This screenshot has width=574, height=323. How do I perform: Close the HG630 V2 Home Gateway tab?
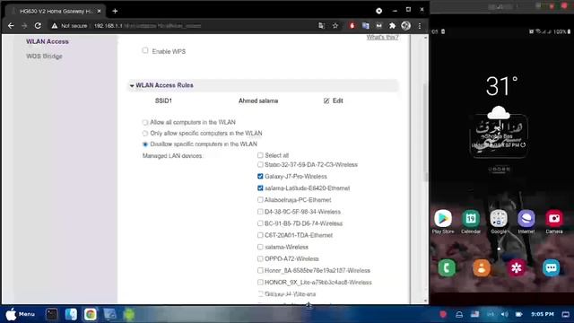(x=99, y=11)
